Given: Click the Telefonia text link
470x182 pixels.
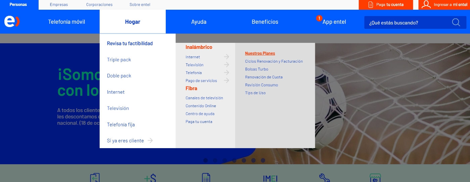Looking at the screenshot, I should click(x=194, y=73).
